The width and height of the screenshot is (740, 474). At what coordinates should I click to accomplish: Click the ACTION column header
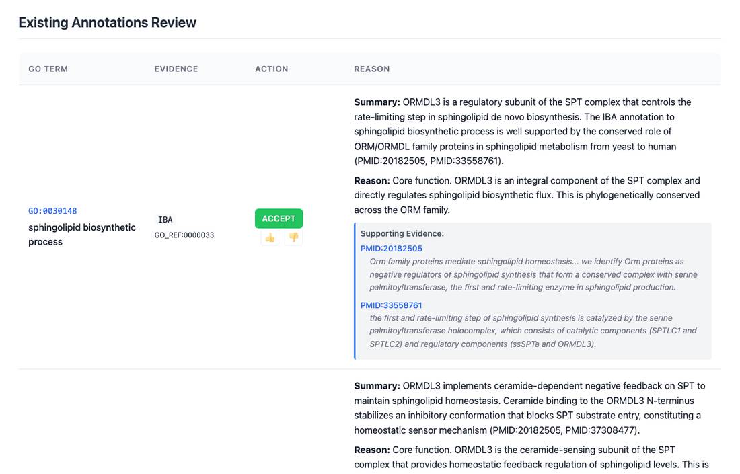click(x=271, y=69)
